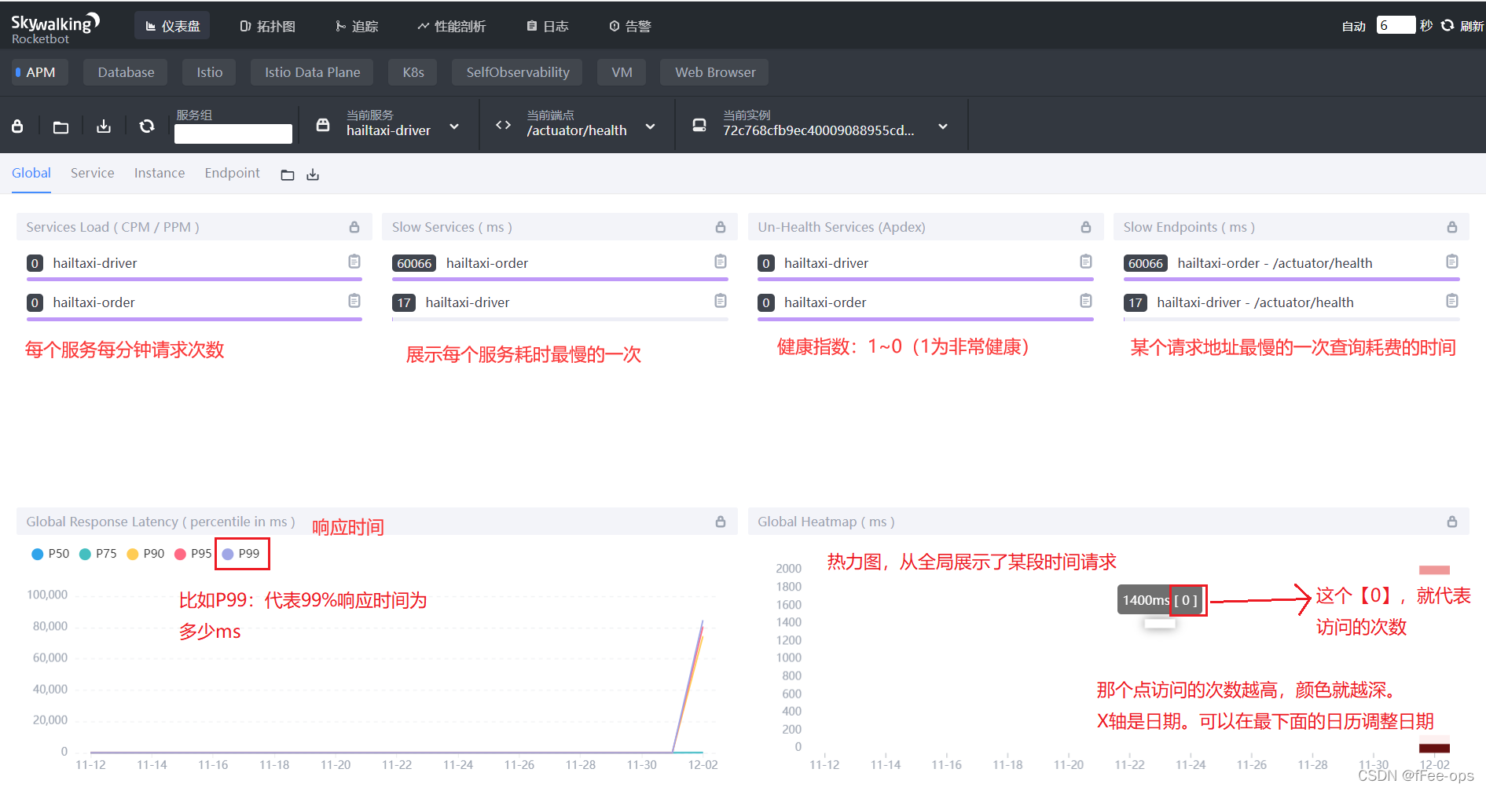The width and height of the screenshot is (1486, 791).
Task: Click the lock edit icon in toolbar
Action: pos(17,126)
